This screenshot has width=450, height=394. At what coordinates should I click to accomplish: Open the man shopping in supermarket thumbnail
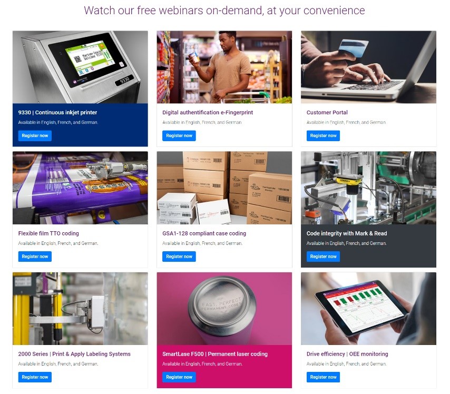pos(224,67)
